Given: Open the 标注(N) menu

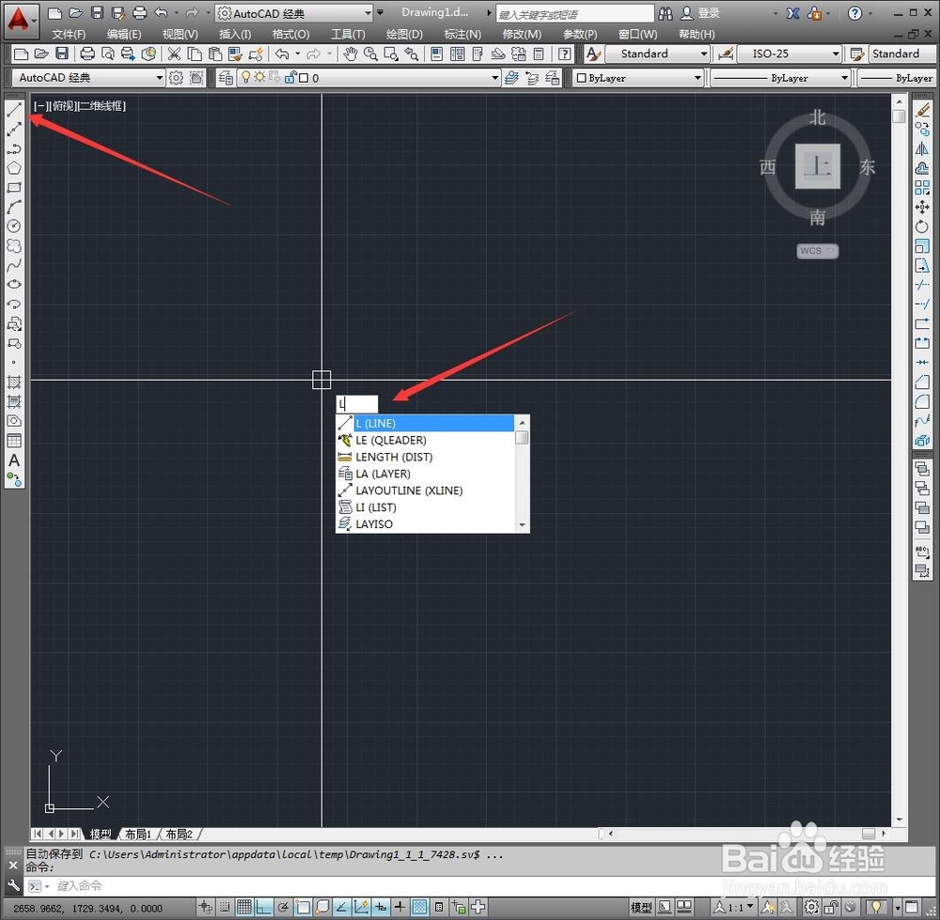Looking at the screenshot, I should (462, 34).
